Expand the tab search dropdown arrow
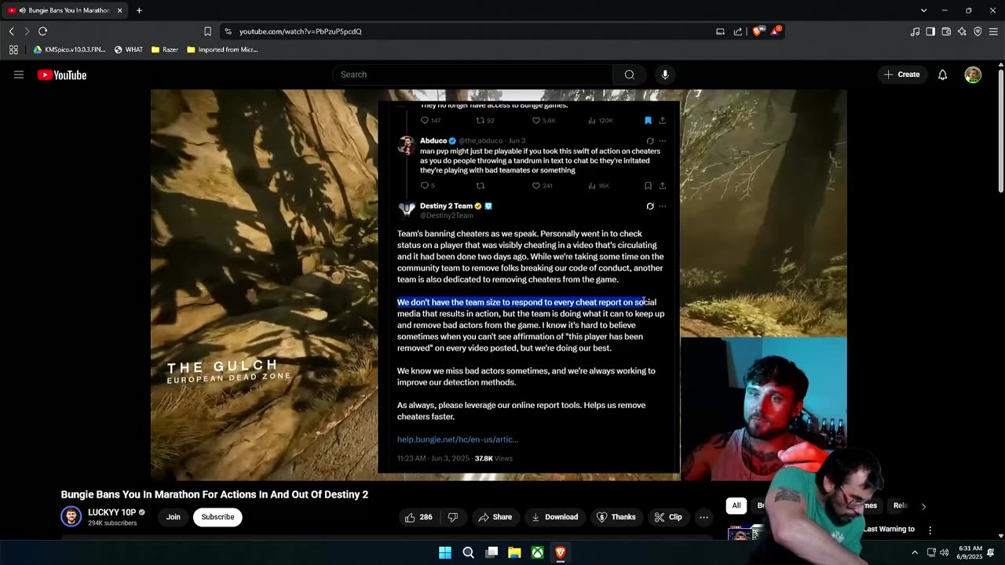 click(923, 10)
